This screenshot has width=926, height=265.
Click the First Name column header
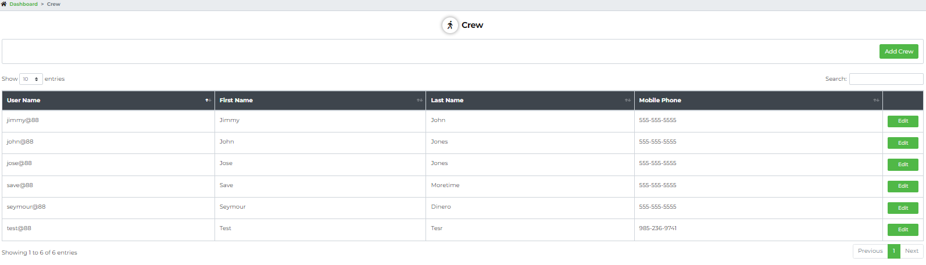320,101
